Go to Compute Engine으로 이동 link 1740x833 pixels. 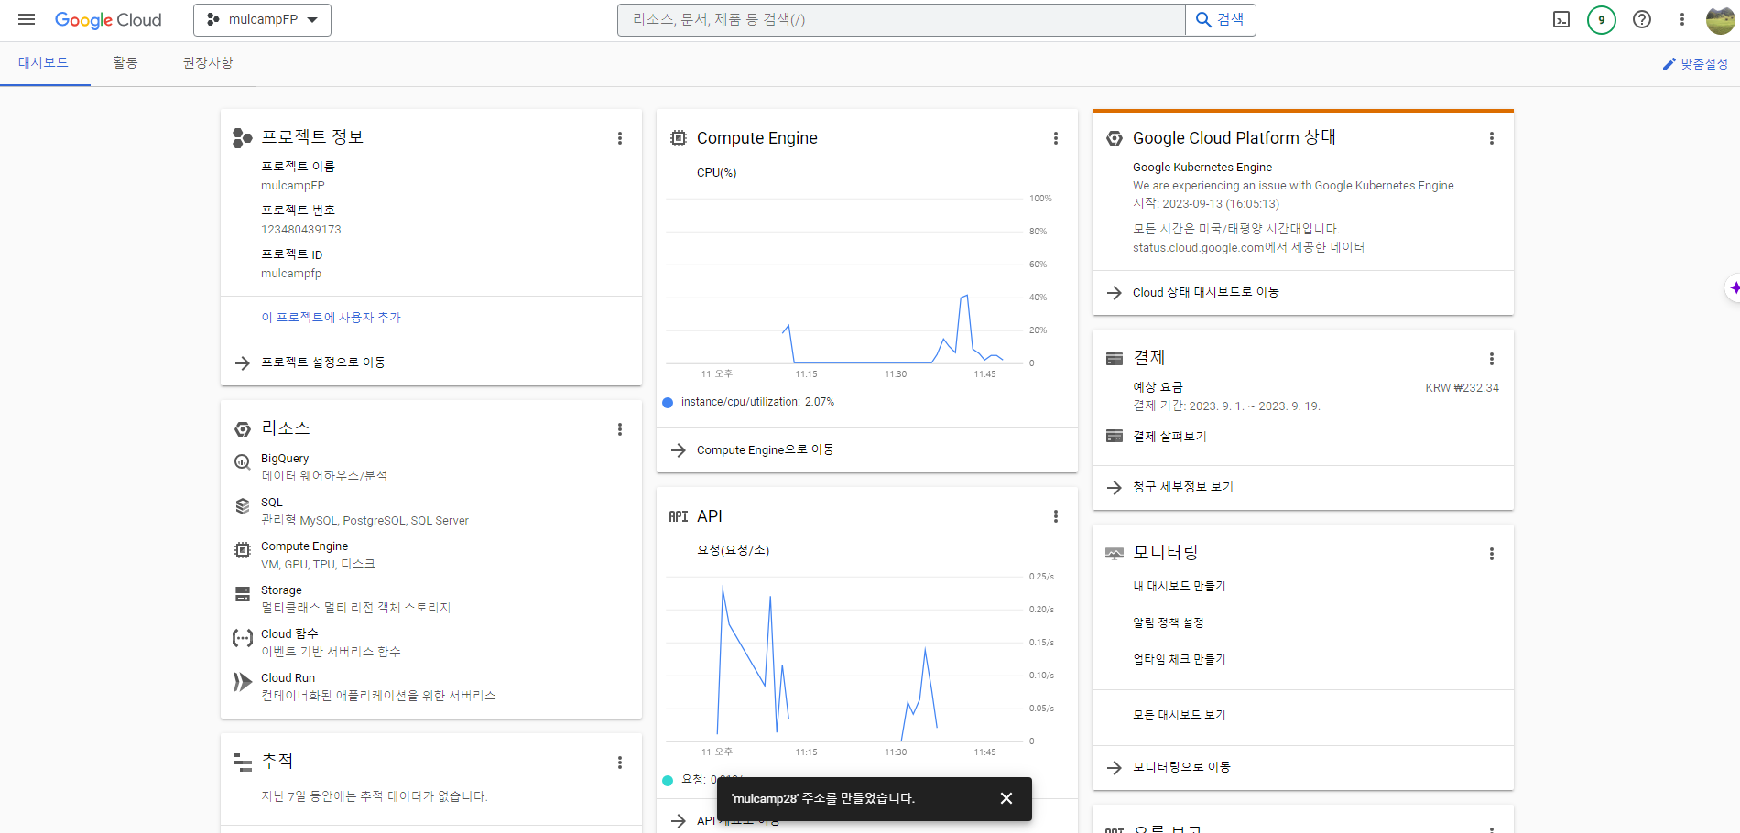coord(766,449)
